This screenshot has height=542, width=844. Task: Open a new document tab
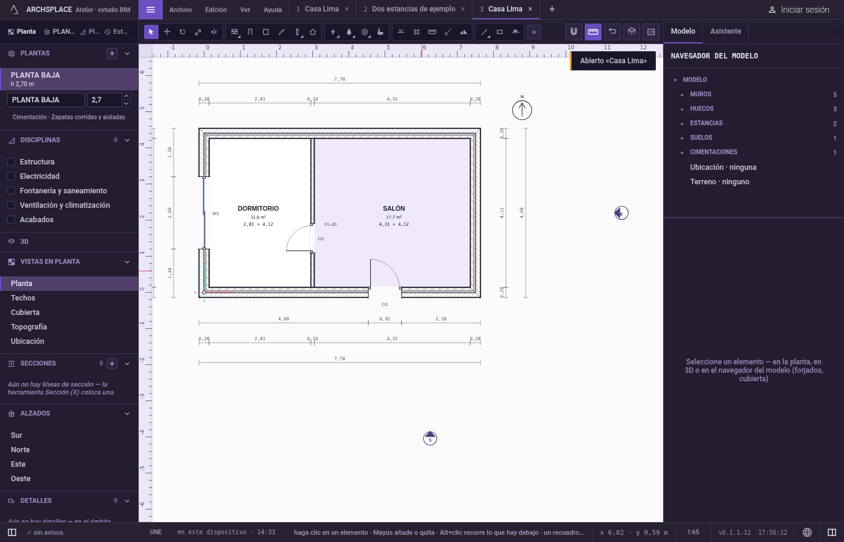point(552,9)
